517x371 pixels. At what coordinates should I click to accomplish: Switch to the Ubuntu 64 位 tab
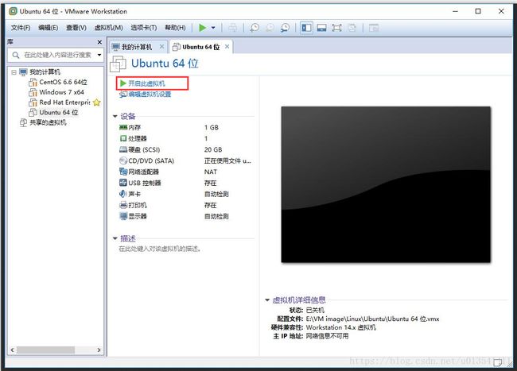click(x=200, y=47)
